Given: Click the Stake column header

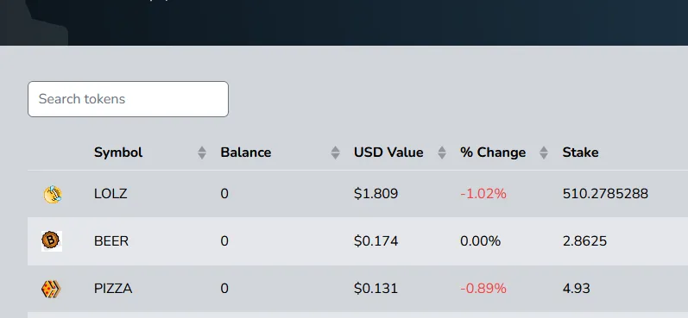Looking at the screenshot, I should pyautogui.click(x=580, y=153).
